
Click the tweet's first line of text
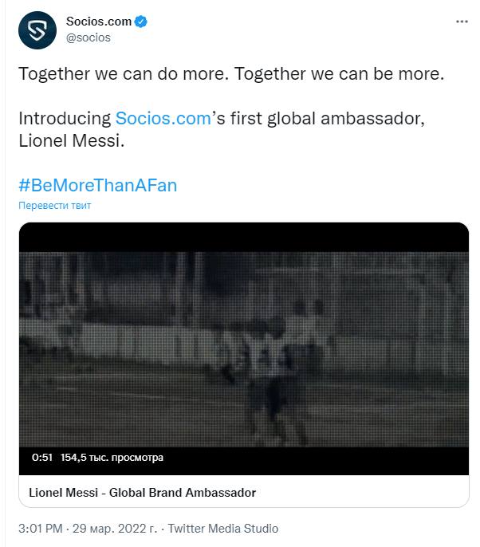click(x=231, y=74)
